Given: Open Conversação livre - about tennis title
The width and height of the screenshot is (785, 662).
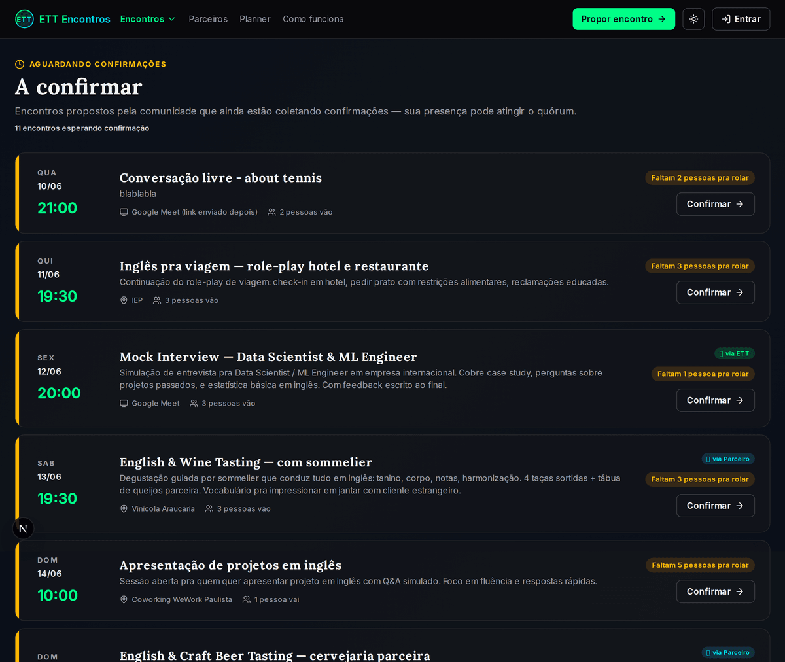Looking at the screenshot, I should click(x=220, y=178).
